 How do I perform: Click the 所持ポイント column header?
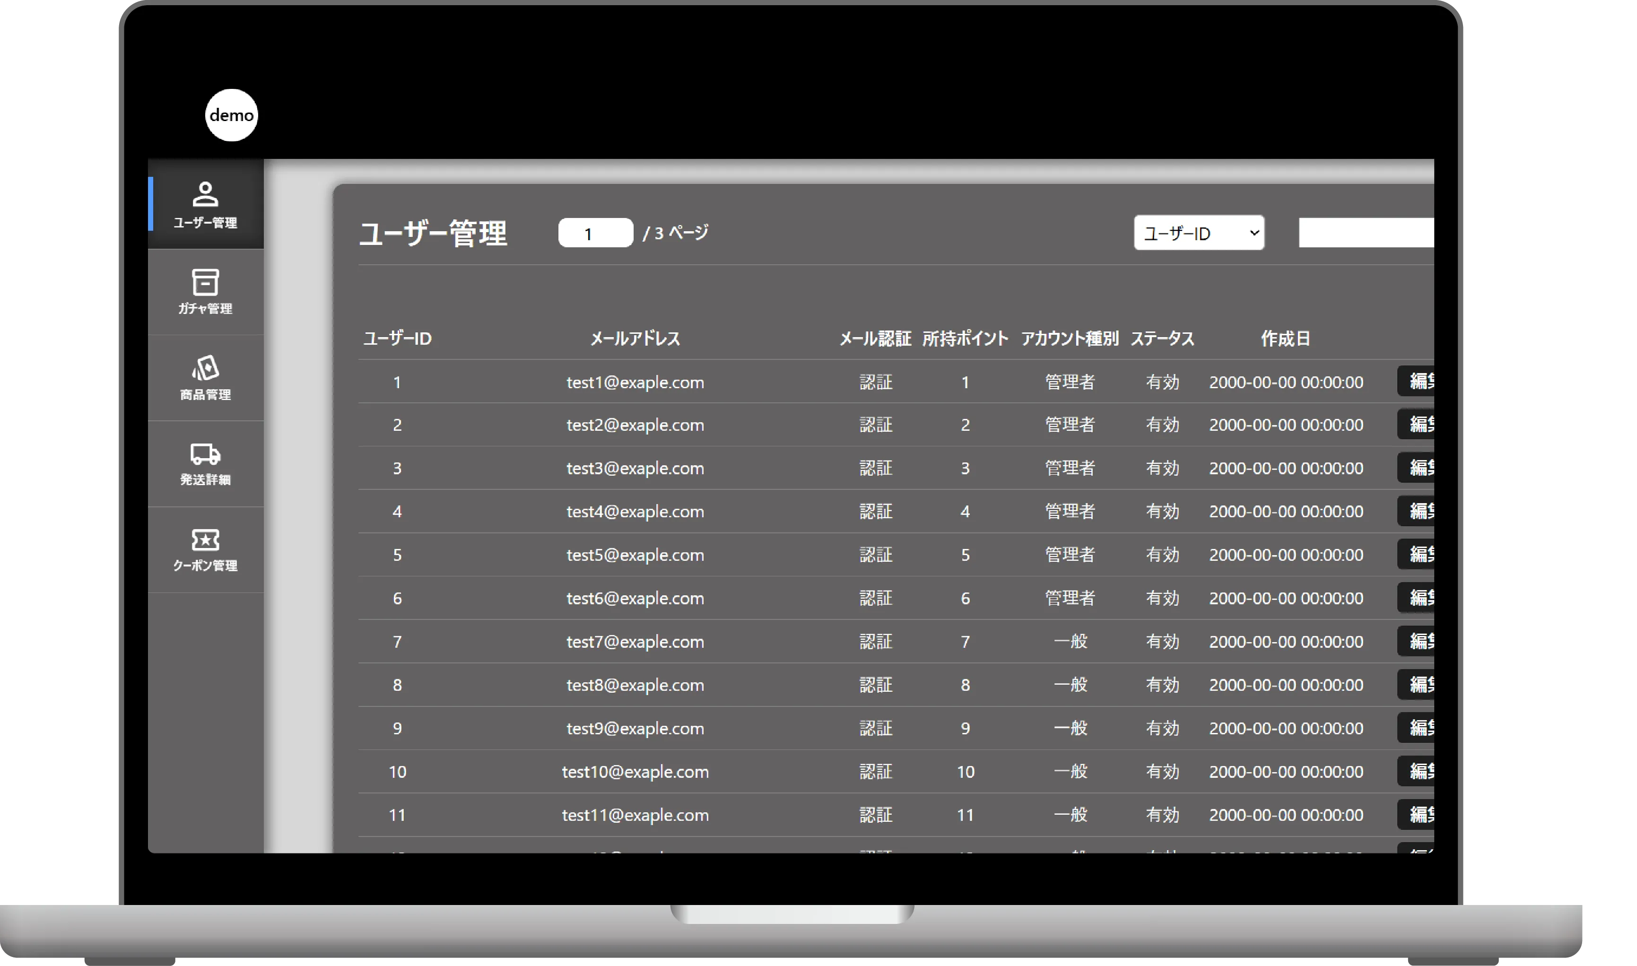(965, 339)
